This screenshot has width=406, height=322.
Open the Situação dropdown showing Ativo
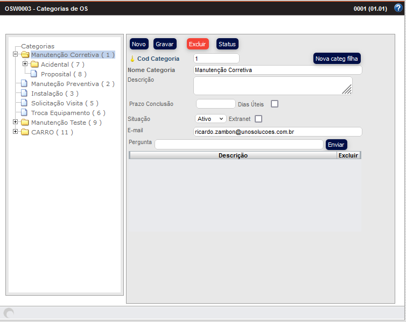pyautogui.click(x=211, y=119)
